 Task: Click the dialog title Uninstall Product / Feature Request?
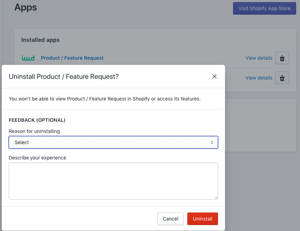tap(64, 76)
